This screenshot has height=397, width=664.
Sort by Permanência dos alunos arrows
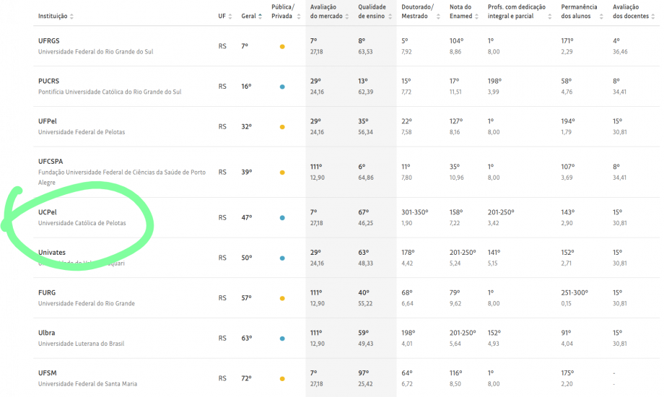[601, 17]
